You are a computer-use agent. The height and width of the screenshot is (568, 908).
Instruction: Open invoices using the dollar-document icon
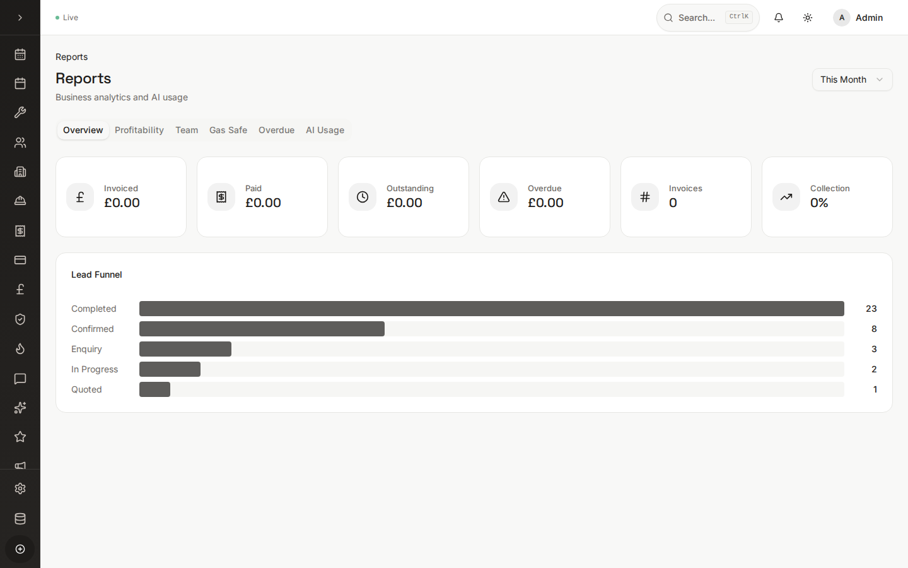click(x=20, y=231)
